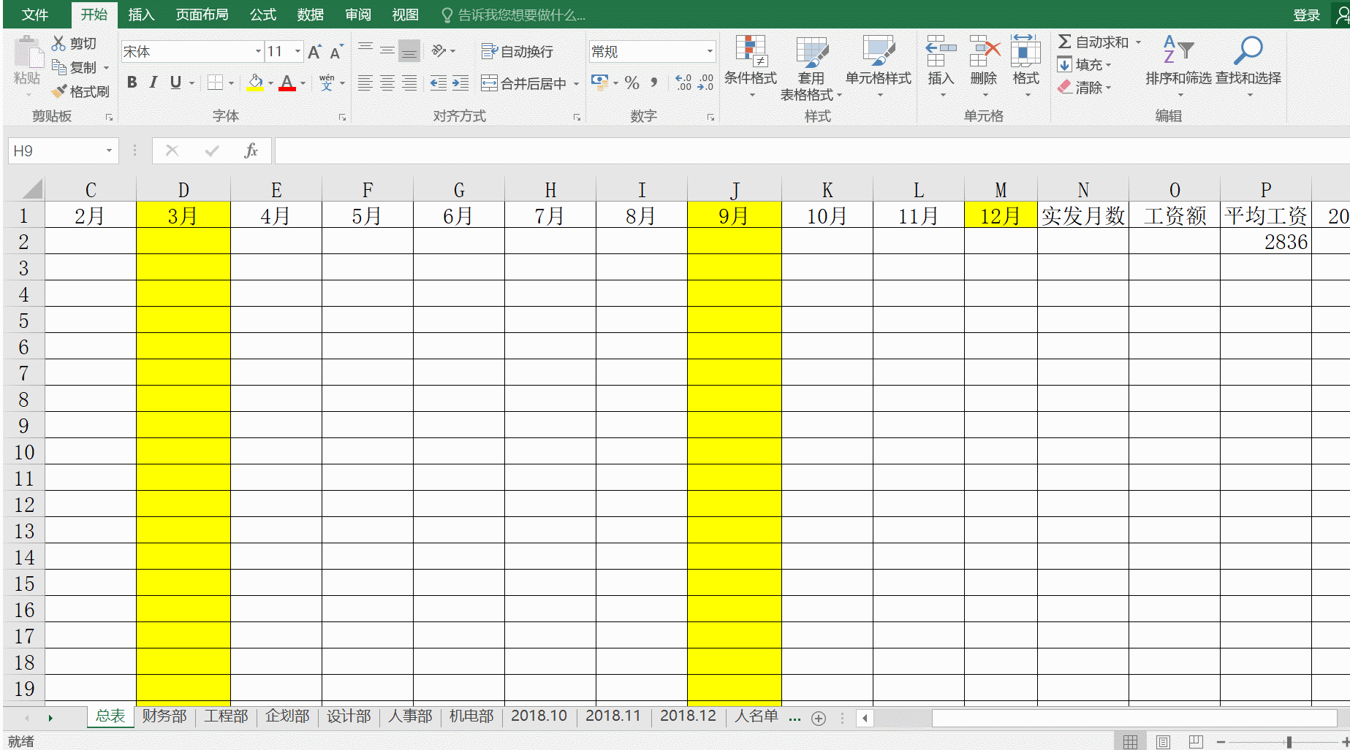Apply red font color A
Viewport: 1350px width, 750px height.
click(287, 83)
